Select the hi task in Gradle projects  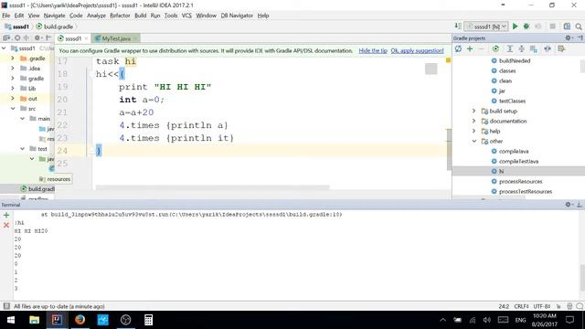pyautogui.click(x=502, y=171)
